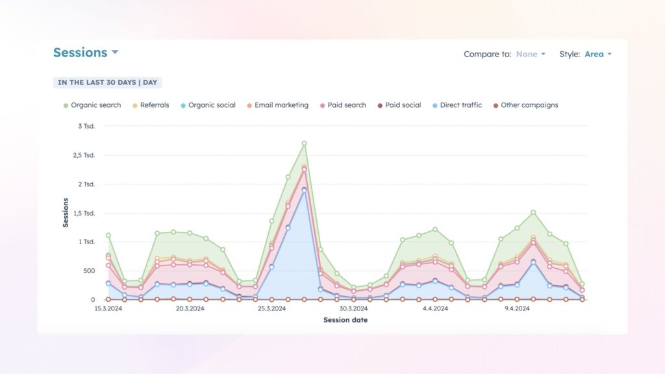Click the In the last 30 days badge
Image resolution: width=665 pixels, height=374 pixels.
point(107,82)
